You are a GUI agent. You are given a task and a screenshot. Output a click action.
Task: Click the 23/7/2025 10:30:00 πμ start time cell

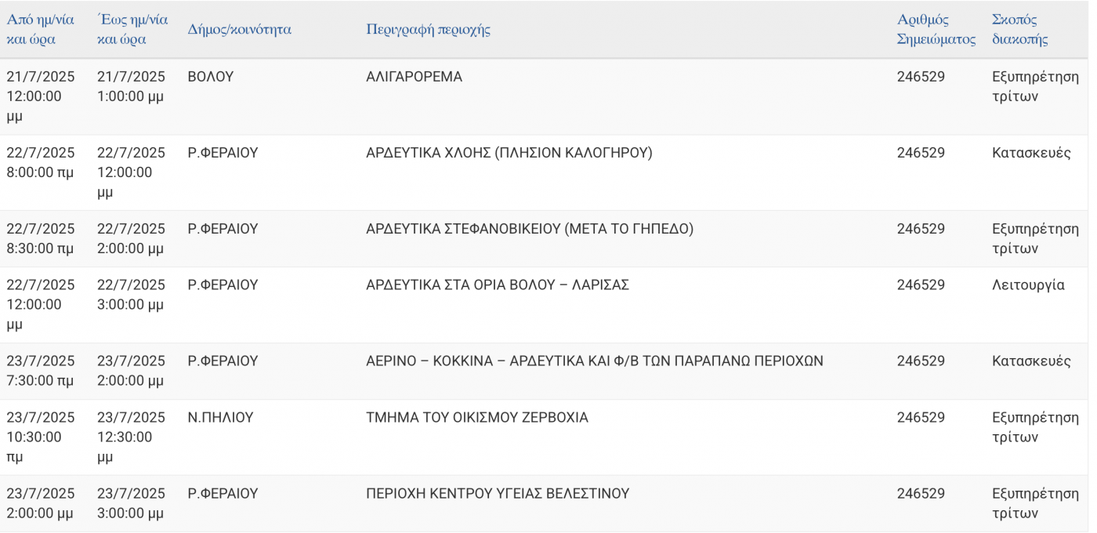click(41, 437)
